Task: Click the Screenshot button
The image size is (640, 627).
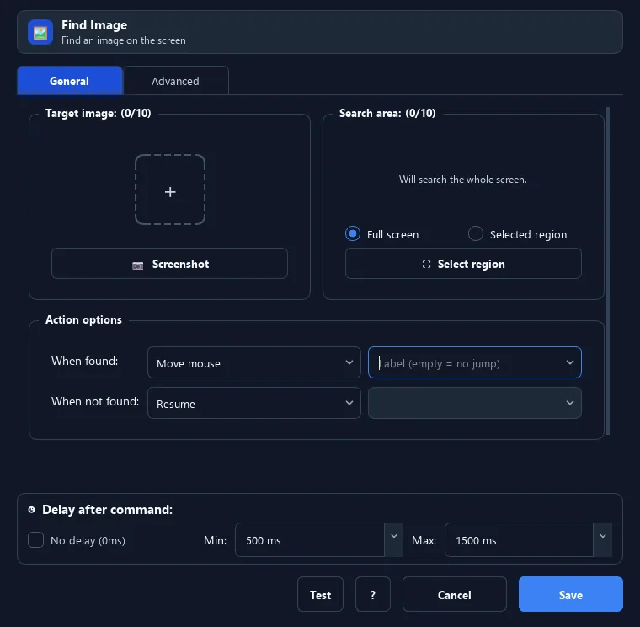Action: coord(169,264)
